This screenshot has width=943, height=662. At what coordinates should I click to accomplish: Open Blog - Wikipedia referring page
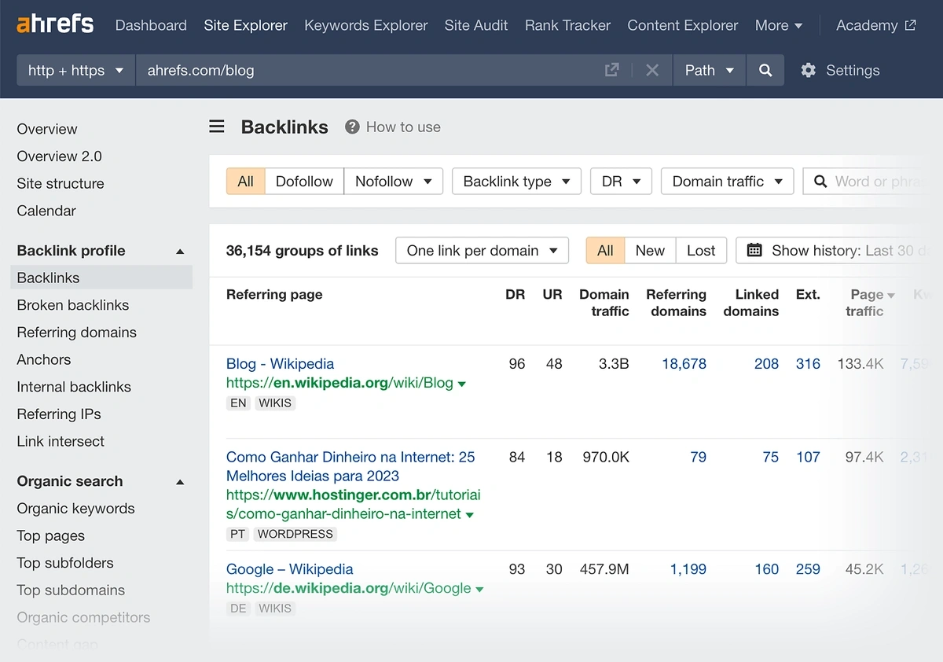280,364
